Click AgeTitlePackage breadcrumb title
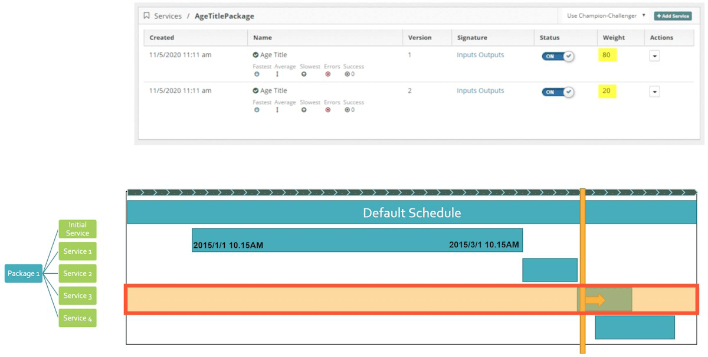This screenshot has height=357, width=708. [x=224, y=16]
